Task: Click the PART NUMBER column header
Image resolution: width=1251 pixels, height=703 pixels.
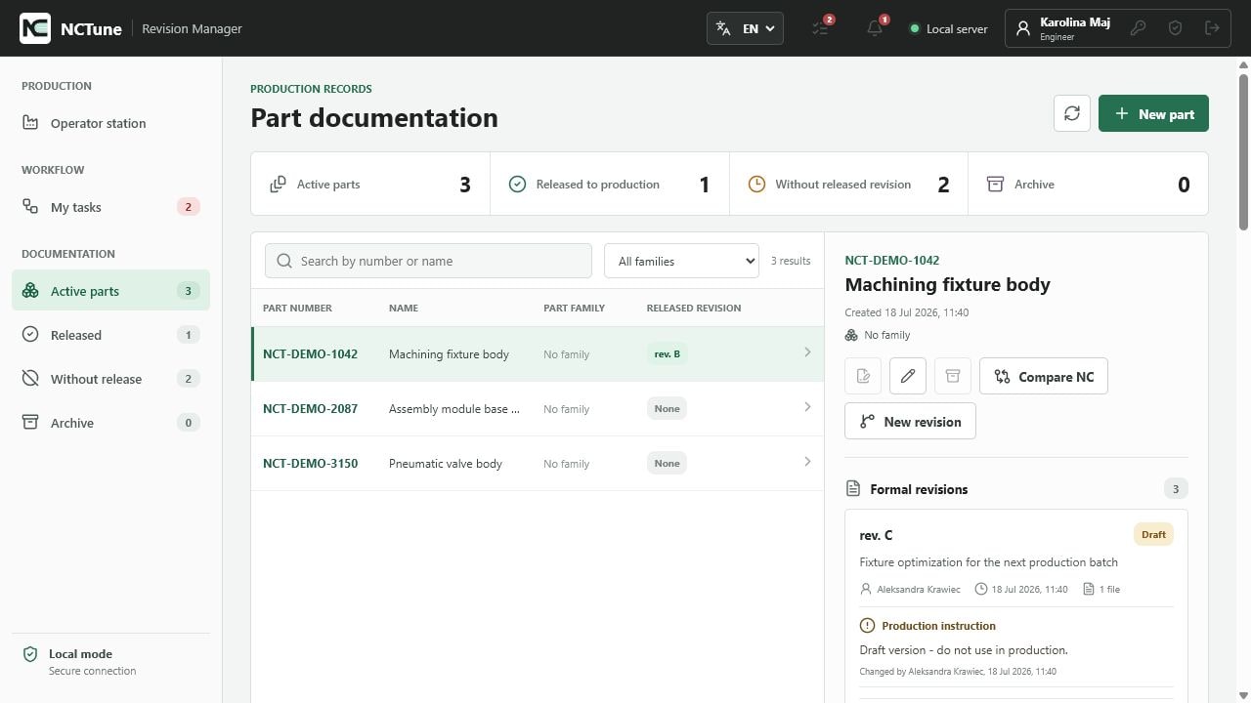Action: (x=297, y=308)
